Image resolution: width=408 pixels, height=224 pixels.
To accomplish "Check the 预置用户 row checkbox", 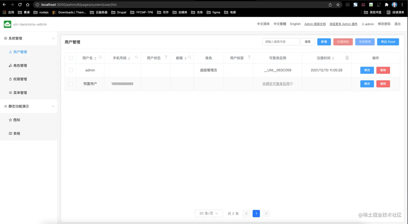I will 71,84.
